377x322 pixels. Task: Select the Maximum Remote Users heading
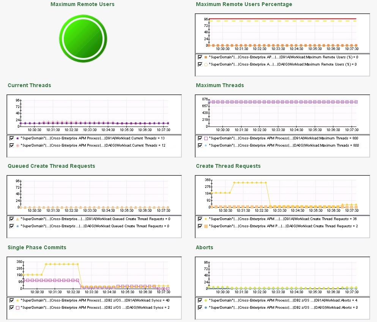pyautogui.click(x=82, y=4)
